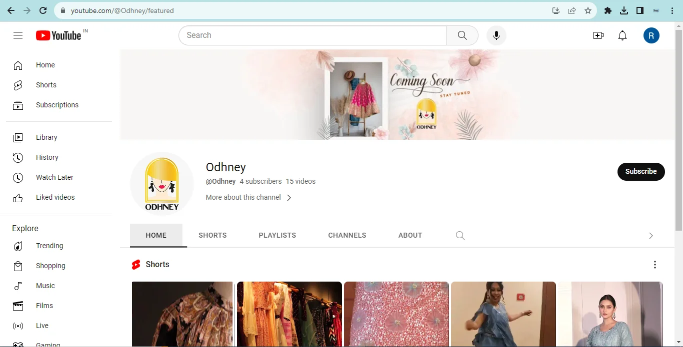683x347 pixels.
Task: Click the History clock icon
Action: 18,158
